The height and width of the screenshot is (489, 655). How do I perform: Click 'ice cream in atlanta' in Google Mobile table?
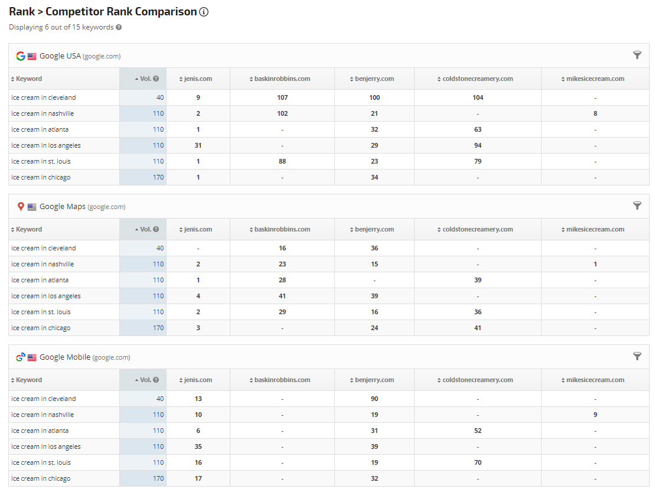tap(40, 431)
